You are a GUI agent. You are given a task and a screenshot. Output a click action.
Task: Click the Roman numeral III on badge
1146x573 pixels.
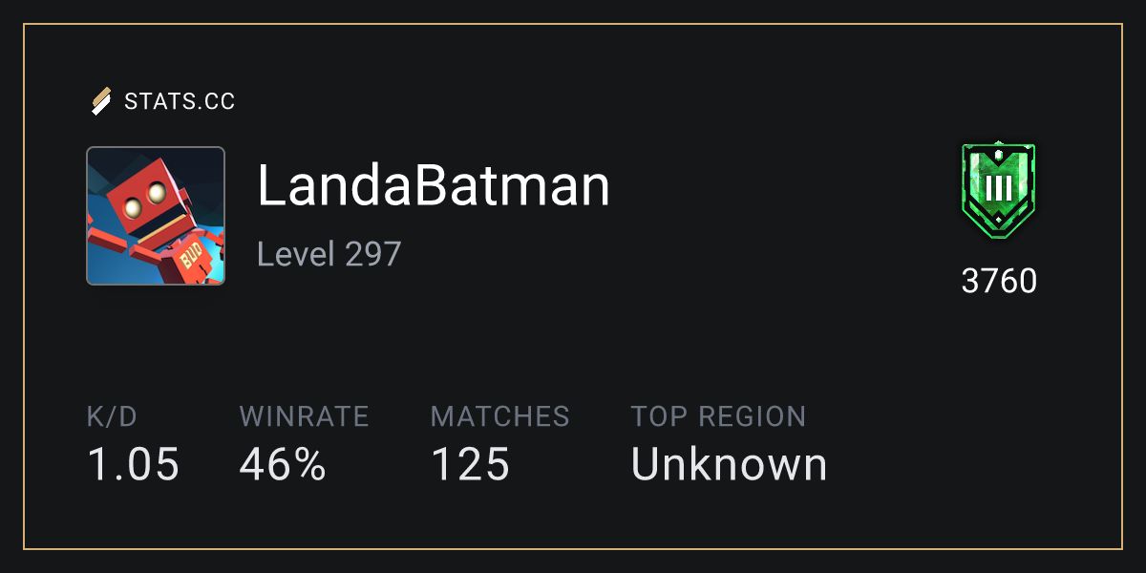[x=998, y=188]
